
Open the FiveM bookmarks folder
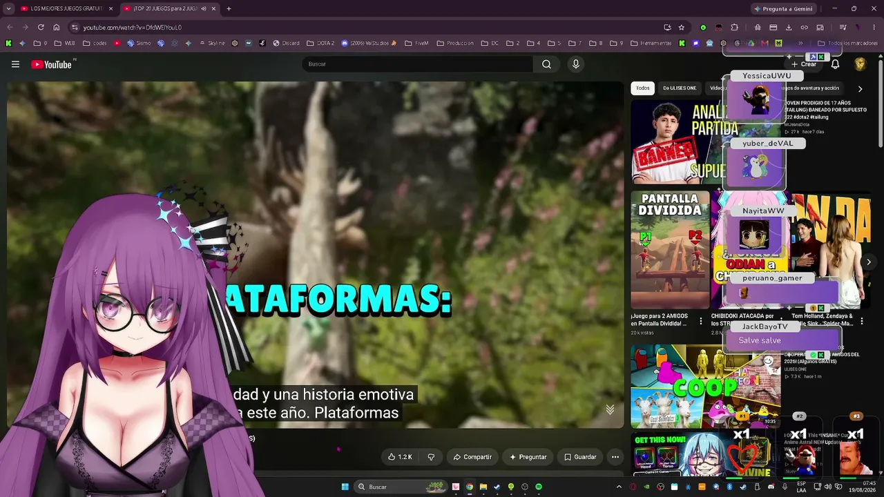416,43
